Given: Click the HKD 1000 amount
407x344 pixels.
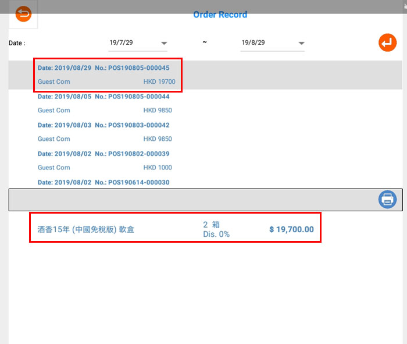Looking at the screenshot, I should point(158,168).
